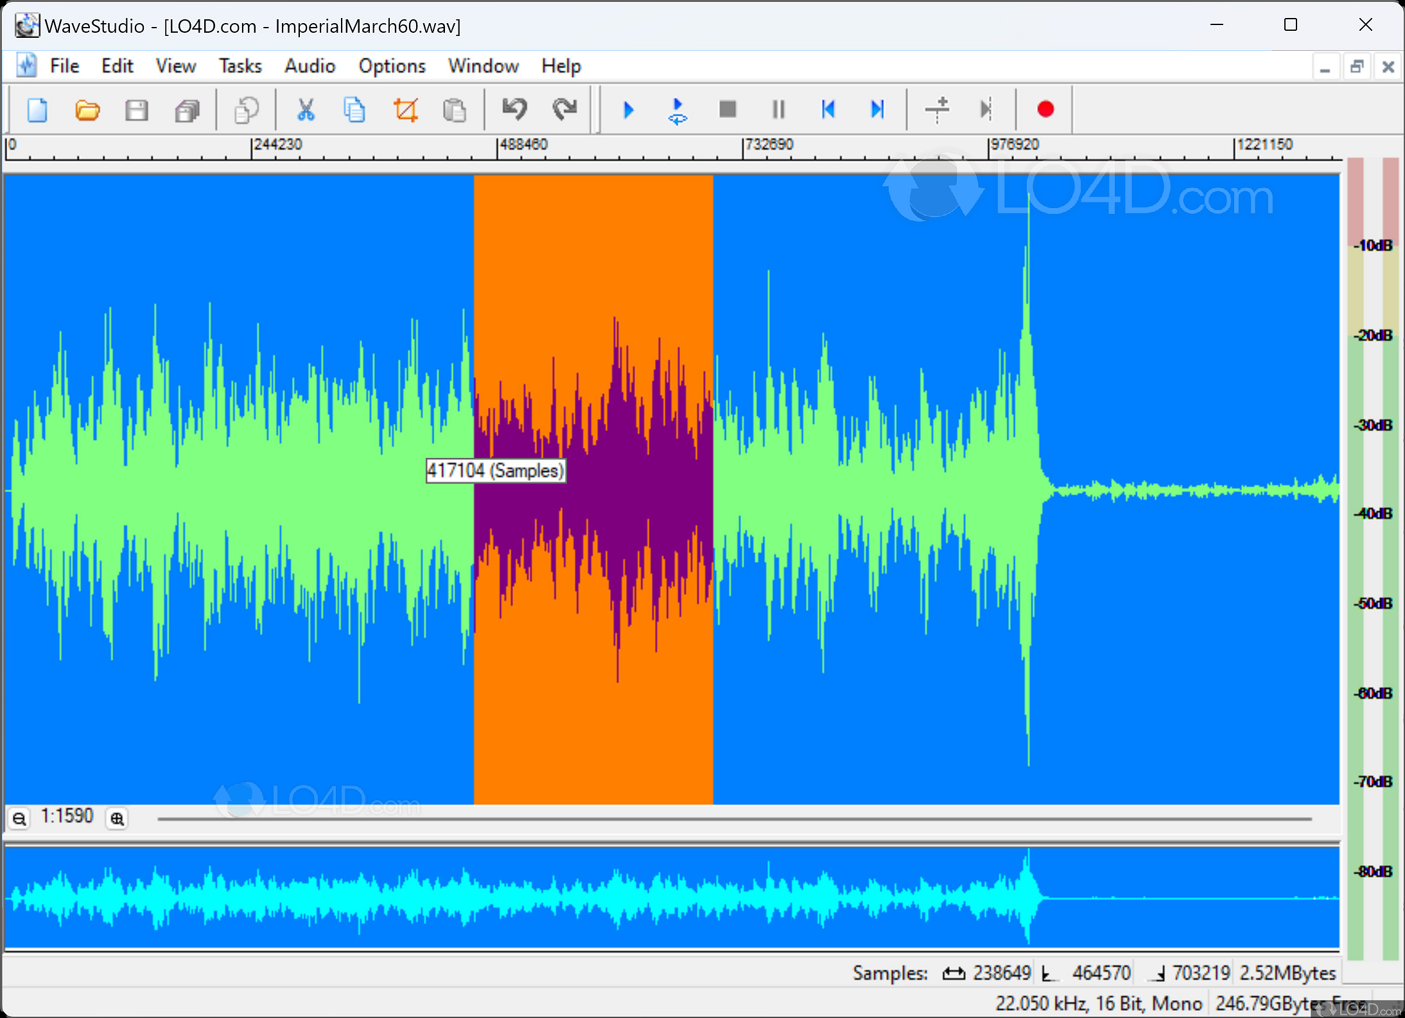The height and width of the screenshot is (1018, 1405).
Task: Click the Paste clipboard icon
Action: click(x=454, y=110)
